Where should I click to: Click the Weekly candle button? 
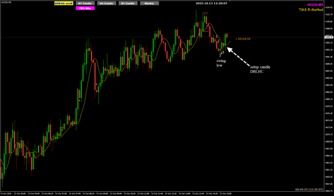(x=149, y=3)
